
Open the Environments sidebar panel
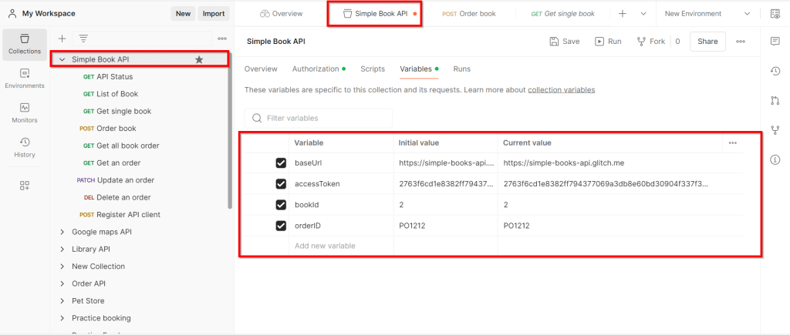click(x=24, y=78)
